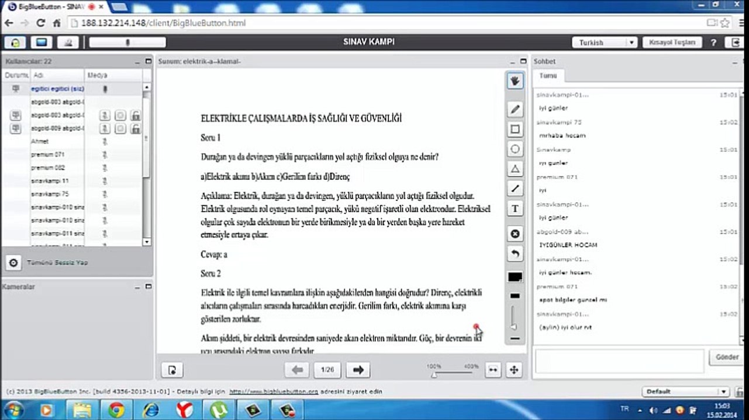This screenshot has height=420, width=749.
Task: Kick abgold-009 user with middle button
Action: (x=120, y=128)
